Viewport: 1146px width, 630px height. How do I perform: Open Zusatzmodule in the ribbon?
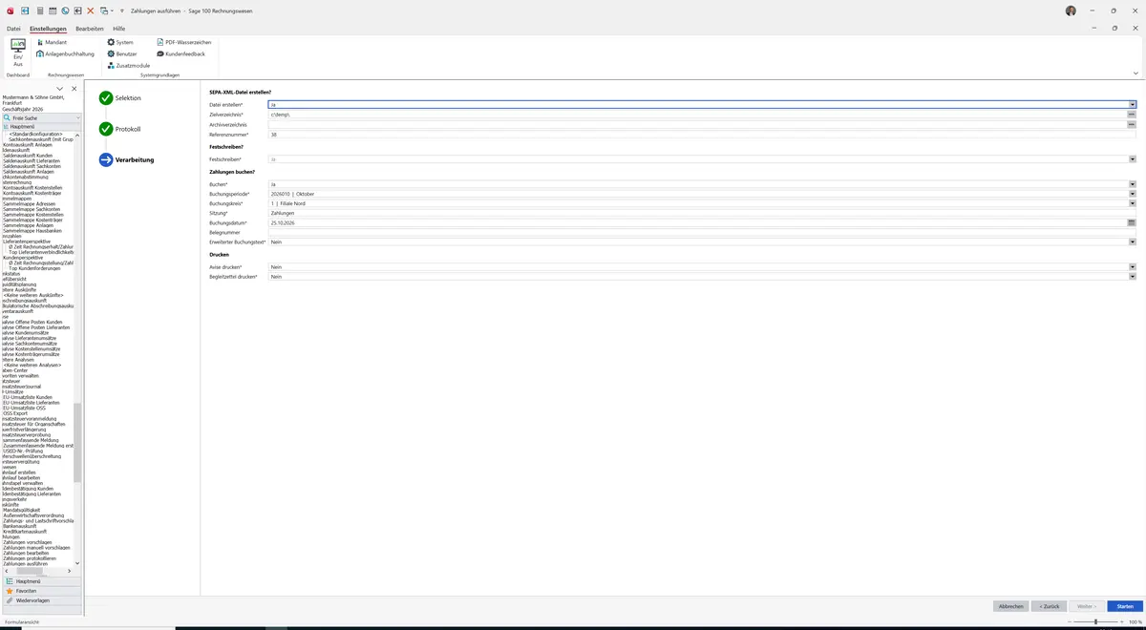[x=128, y=65]
